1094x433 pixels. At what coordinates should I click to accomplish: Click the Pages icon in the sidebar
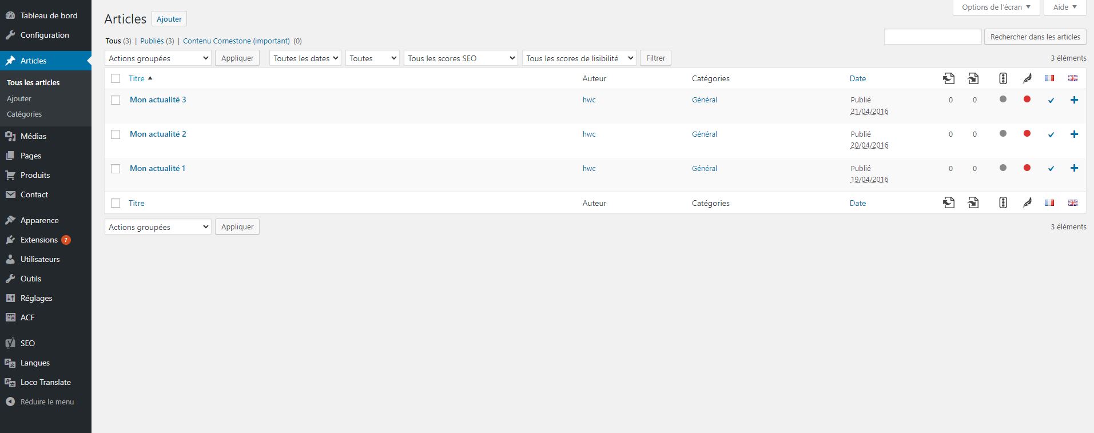click(x=10, y=156)
